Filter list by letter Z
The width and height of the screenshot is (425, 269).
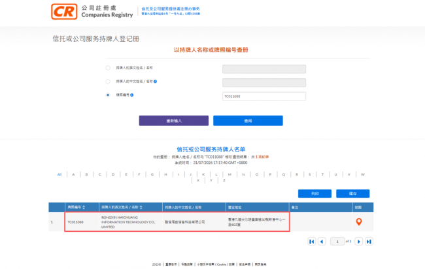[224, 180]
